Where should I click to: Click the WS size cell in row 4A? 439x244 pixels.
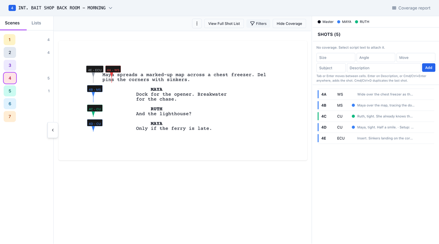[340, 94]
